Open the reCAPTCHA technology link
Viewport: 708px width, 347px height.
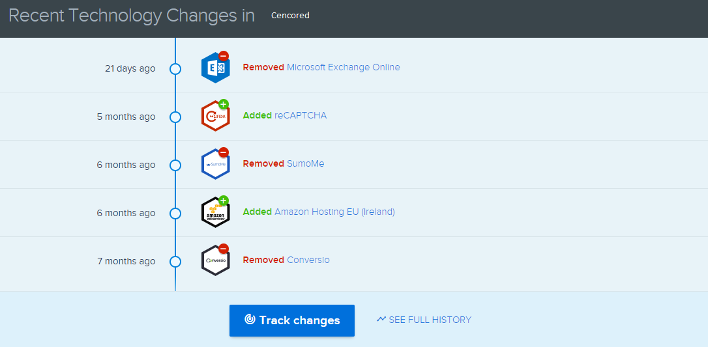pyautogui.click(x=301, y=115)
